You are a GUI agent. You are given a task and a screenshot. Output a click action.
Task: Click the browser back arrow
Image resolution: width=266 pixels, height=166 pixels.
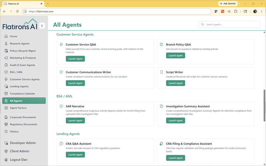4,11
